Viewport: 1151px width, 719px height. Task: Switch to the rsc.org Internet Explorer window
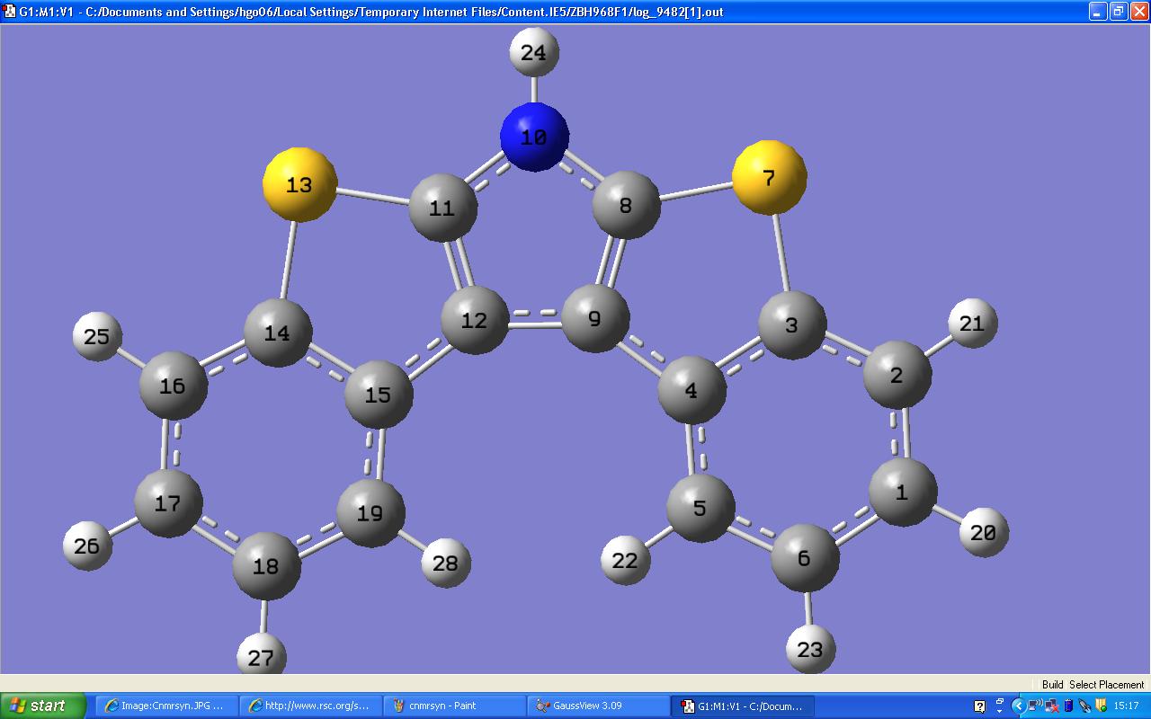pos(310,706)
